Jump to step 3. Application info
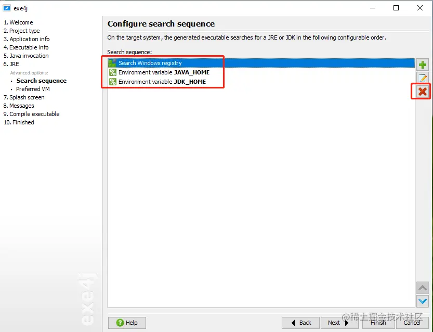The height and width of the screenshot is (332, 433). pyautogui.click(x=27, y=39)
